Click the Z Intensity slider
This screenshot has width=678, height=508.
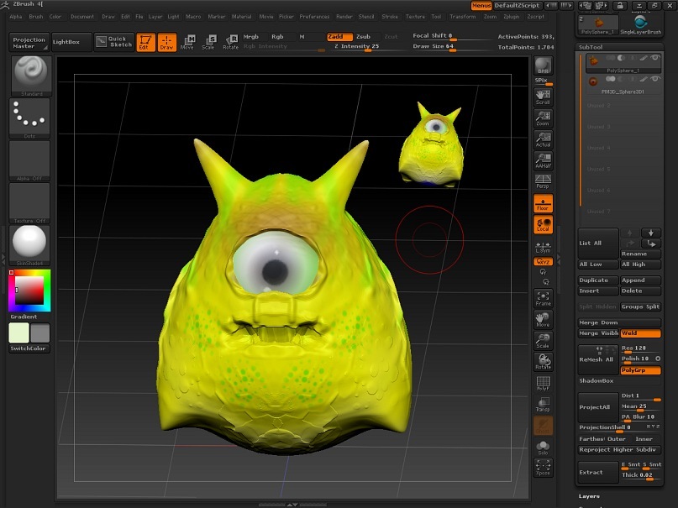366,47
